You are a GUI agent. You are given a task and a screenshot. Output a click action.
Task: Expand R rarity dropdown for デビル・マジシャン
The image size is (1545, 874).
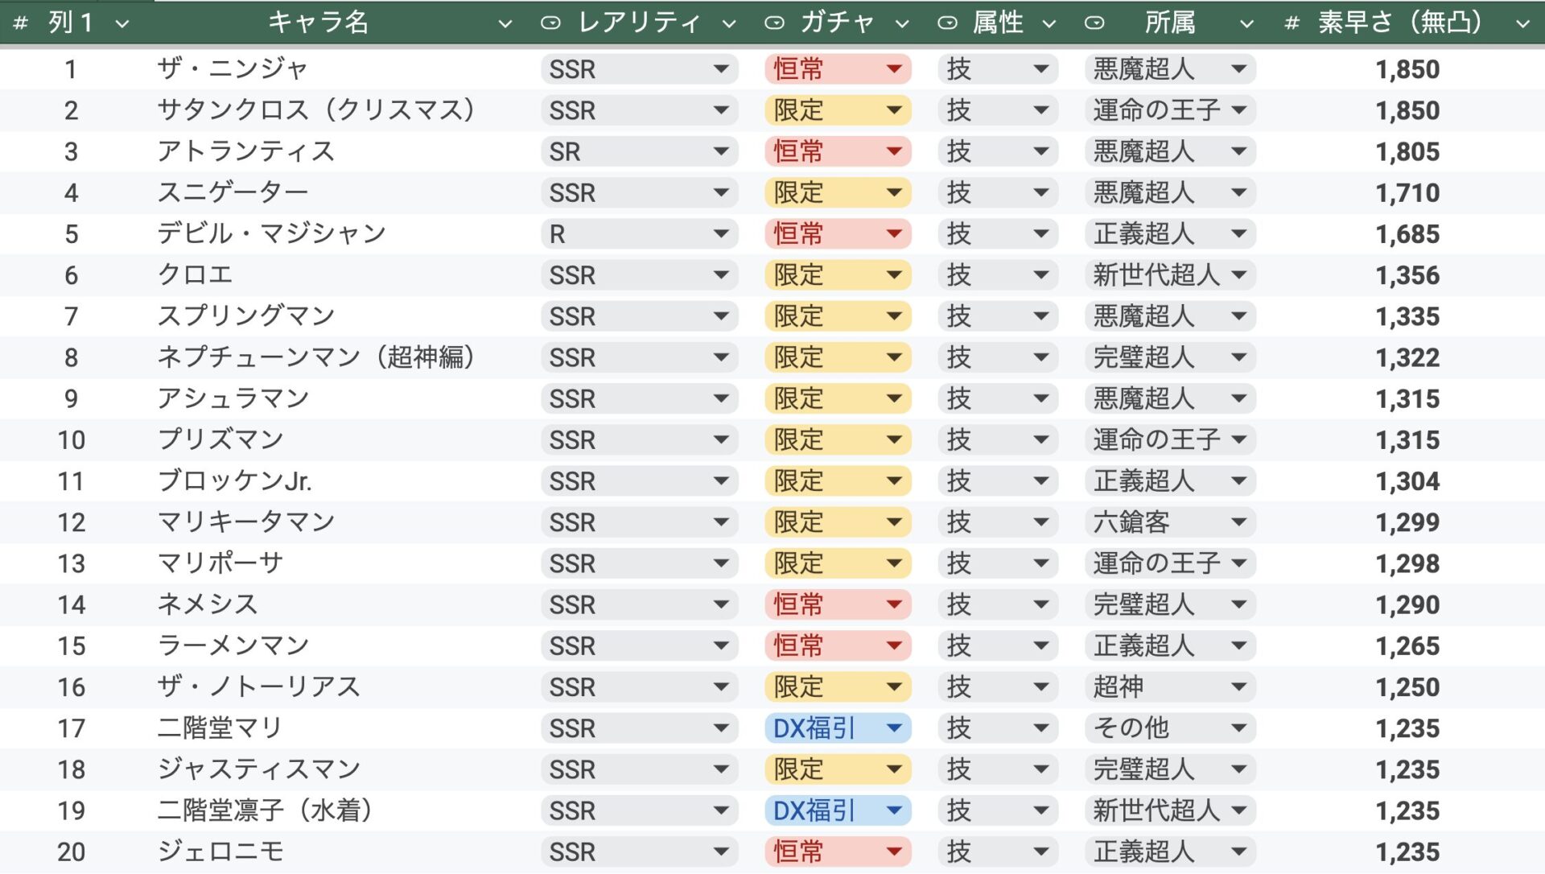click(x=721, y=234)
